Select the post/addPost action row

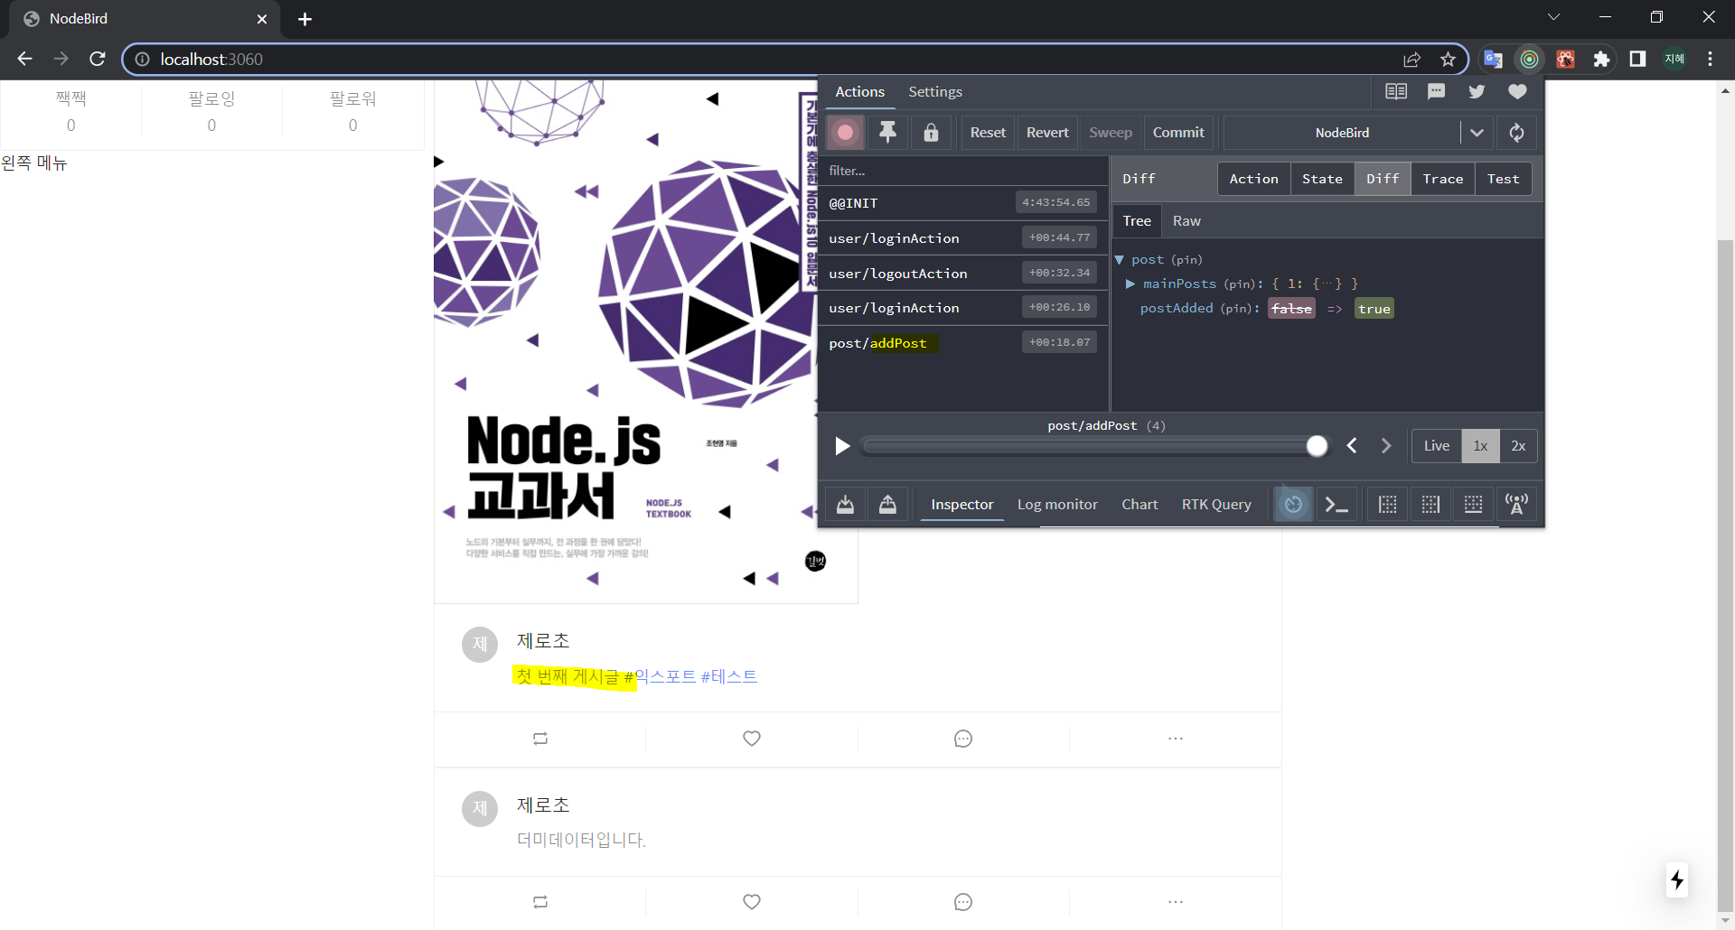tap(963, 343)
